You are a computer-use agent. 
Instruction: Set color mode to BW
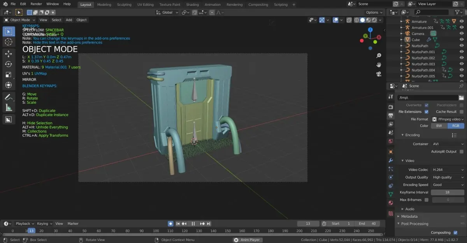[x=439, y=126]
